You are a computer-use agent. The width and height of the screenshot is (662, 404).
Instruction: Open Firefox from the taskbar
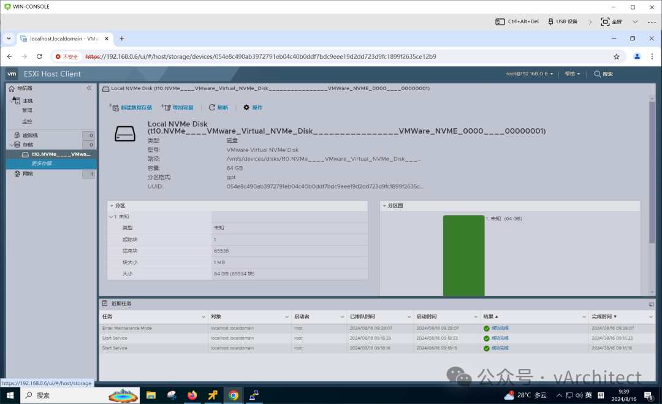[192, 395]
